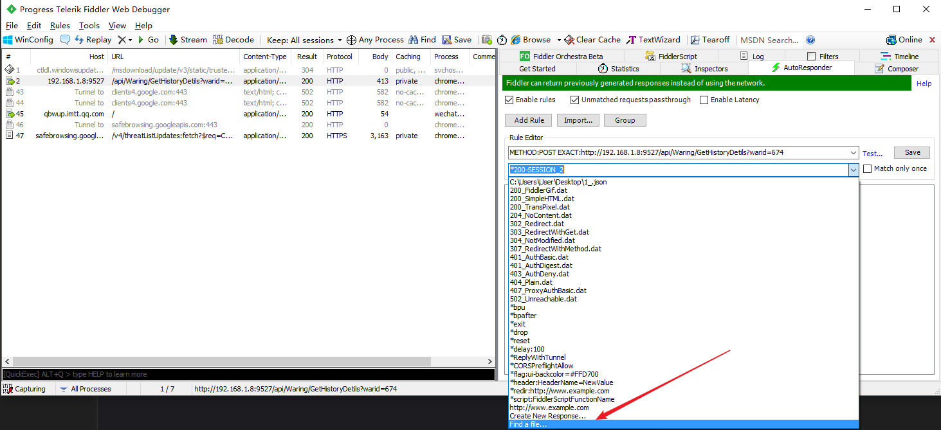This screenshot has width=941, height=430.
Task: Open the TextWizard tool
Action: pos(654,40)
